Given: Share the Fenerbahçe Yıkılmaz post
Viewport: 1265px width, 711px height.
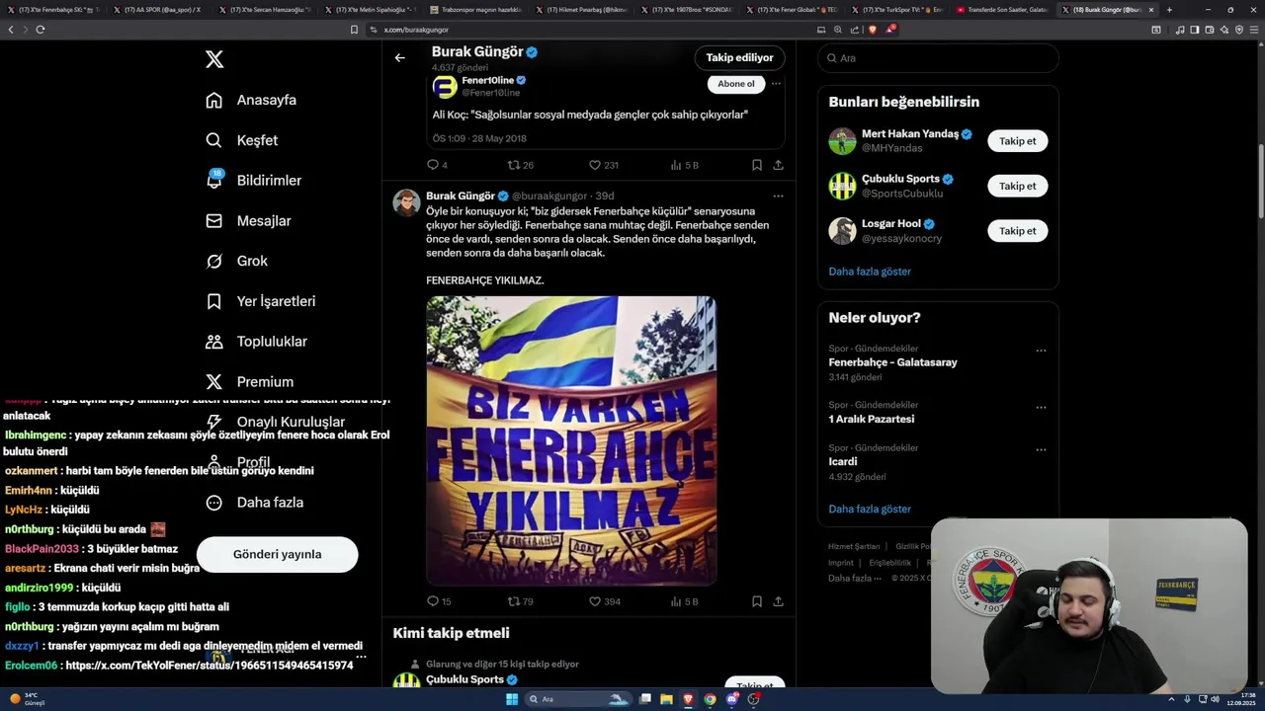Looking at the screenshot, I should click(779, 601).
